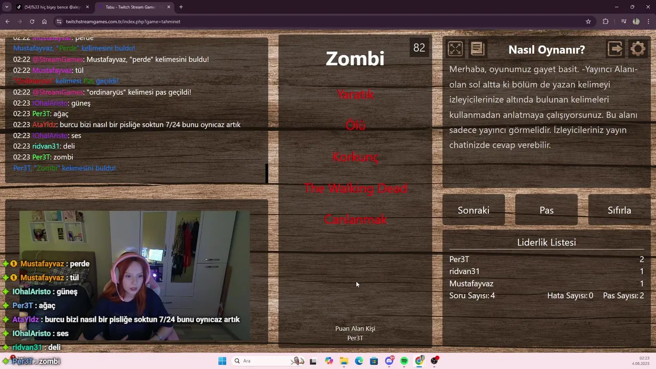The width and height of the screenshot is (656, 369).
Task: Open File Explorer from the taskbar
Action: point(344,361)
